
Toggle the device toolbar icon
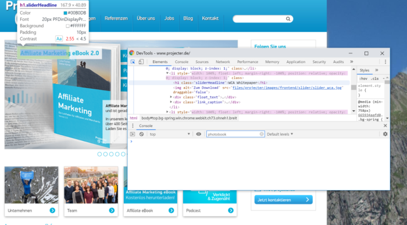pos(141,62)
